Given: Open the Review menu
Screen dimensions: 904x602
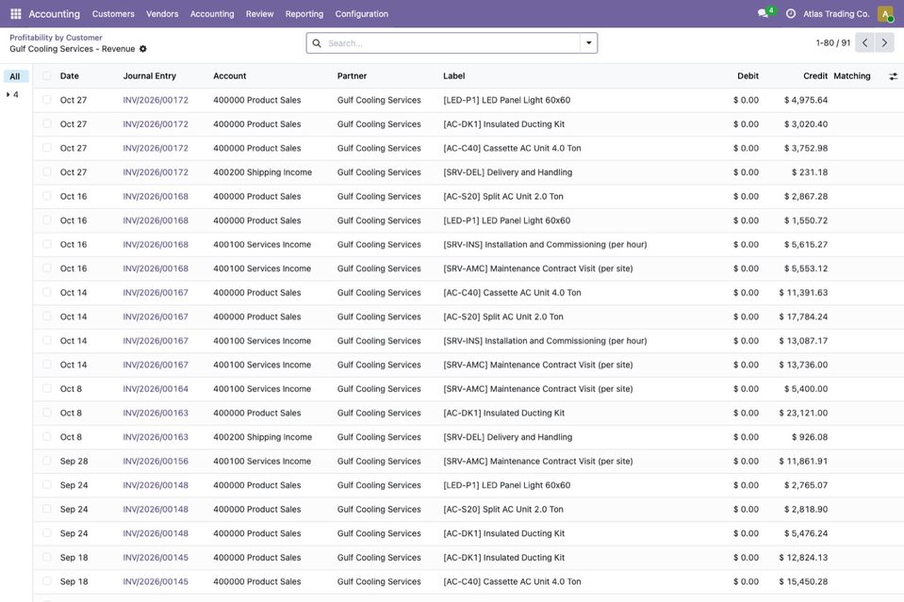Looking at the screenshot, I should 259,14.
